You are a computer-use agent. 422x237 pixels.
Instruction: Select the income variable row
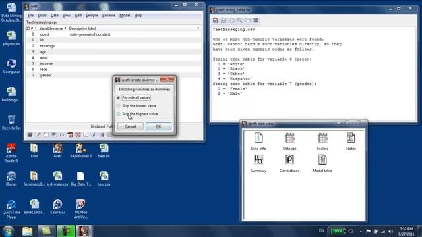pyautogui.click(x=113, y=64)
